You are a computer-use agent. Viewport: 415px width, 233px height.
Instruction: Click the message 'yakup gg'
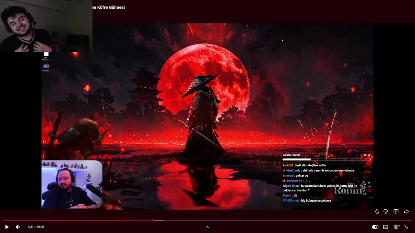click(302, 176)
